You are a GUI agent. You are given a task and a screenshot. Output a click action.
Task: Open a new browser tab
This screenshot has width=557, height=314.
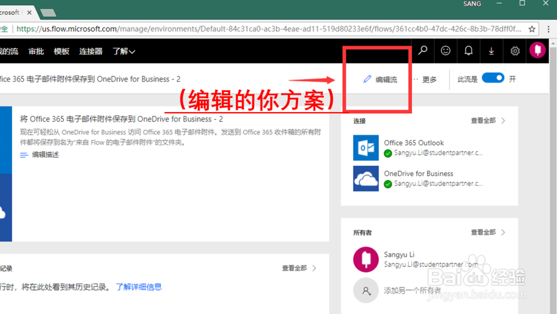coord(48,13)
